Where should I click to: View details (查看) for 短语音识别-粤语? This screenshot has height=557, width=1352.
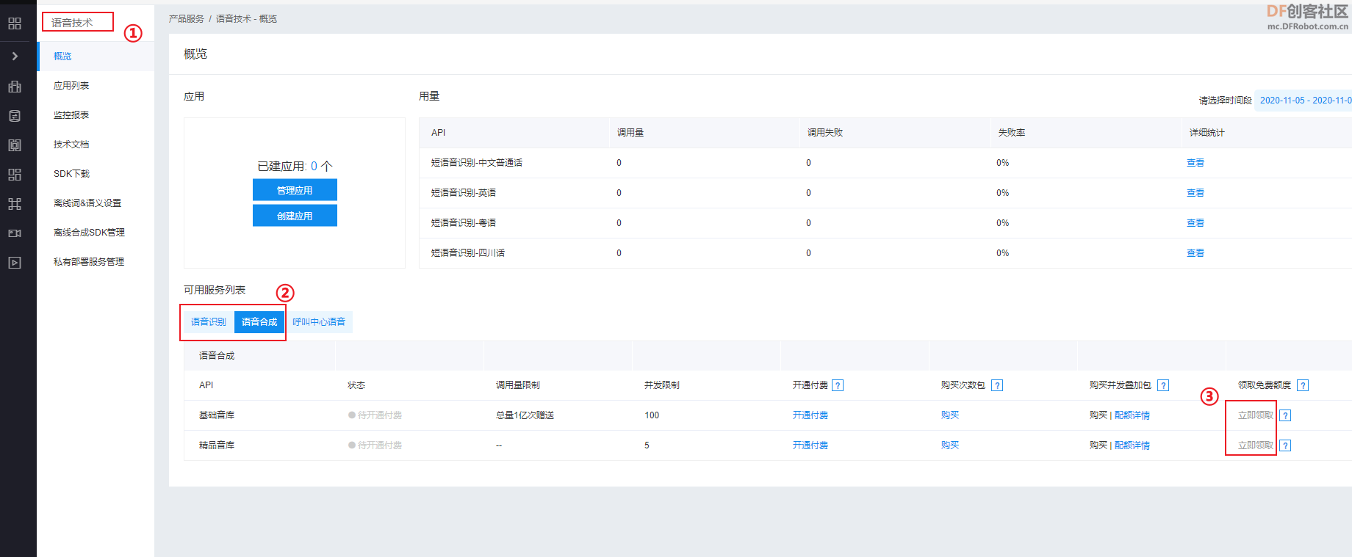pos(1195,223)
